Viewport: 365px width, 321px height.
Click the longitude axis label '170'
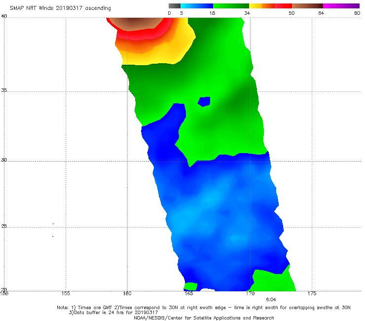(250, 293)
